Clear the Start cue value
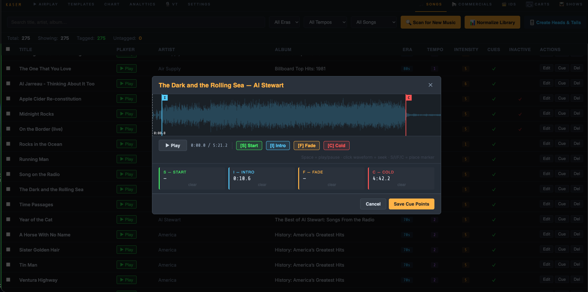 pos(192,185)
